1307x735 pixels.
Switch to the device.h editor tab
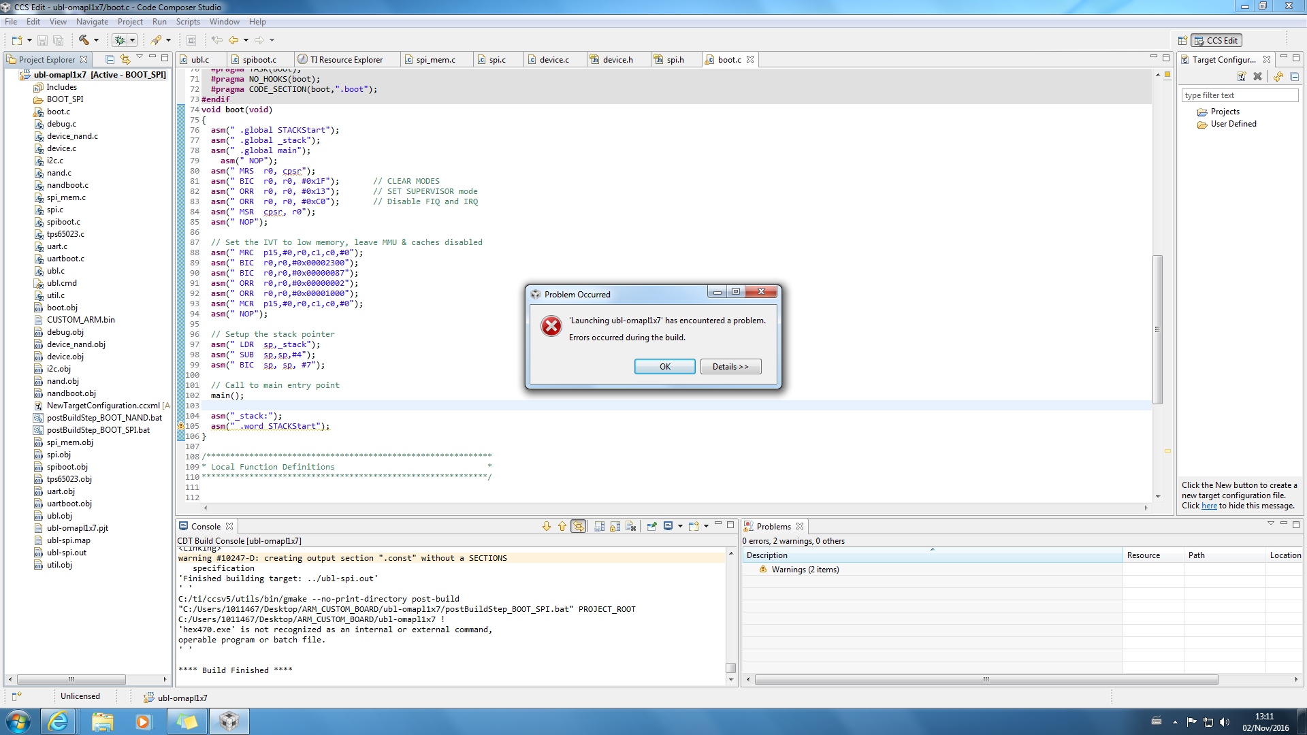(x=617, y=60)
